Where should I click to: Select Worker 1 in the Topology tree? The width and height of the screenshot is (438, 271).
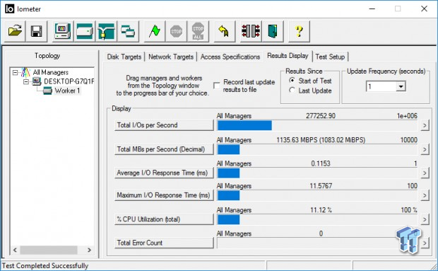point(67,91)
